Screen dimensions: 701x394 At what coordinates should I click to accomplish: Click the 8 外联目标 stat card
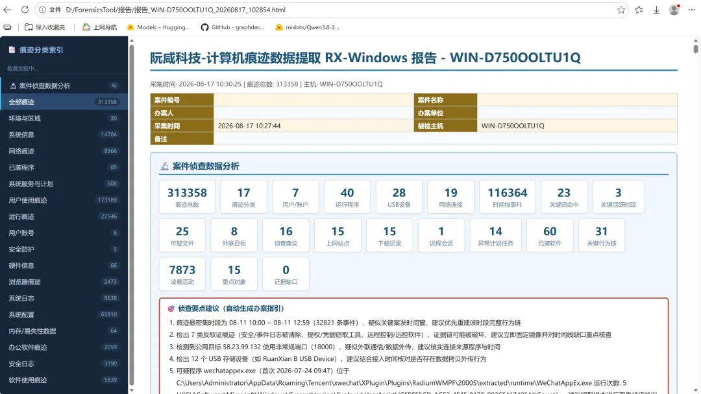pos(234,235)
